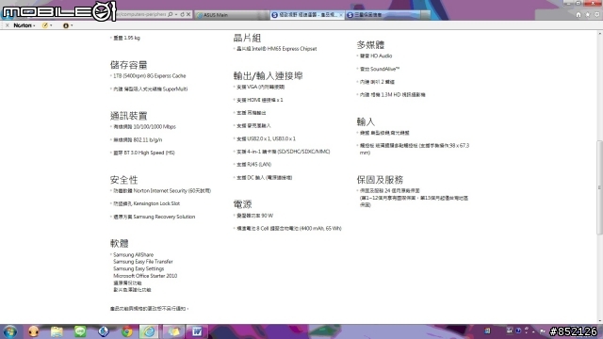Click the HDMI connector line
The width and height of the screenshot is (603, 339).
coord(260,100)
